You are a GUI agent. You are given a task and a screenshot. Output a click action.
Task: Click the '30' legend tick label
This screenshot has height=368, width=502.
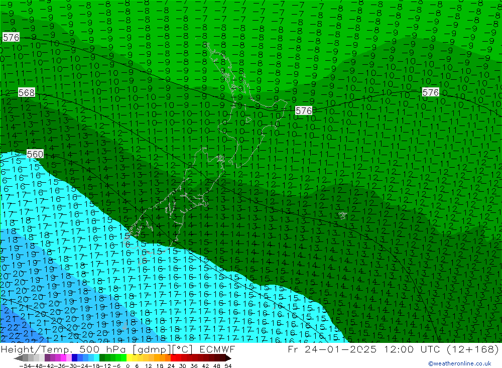183,366
